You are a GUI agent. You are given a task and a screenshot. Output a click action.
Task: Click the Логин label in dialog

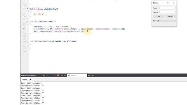coord(155,8)
